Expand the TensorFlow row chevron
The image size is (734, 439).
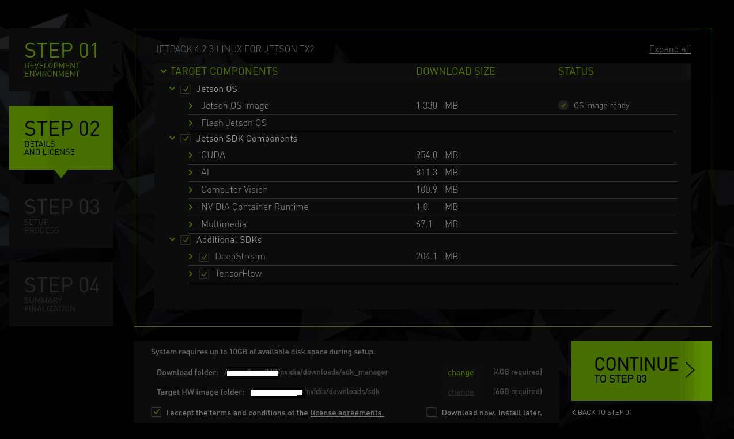pyautogui.click(x=191, y=274)
